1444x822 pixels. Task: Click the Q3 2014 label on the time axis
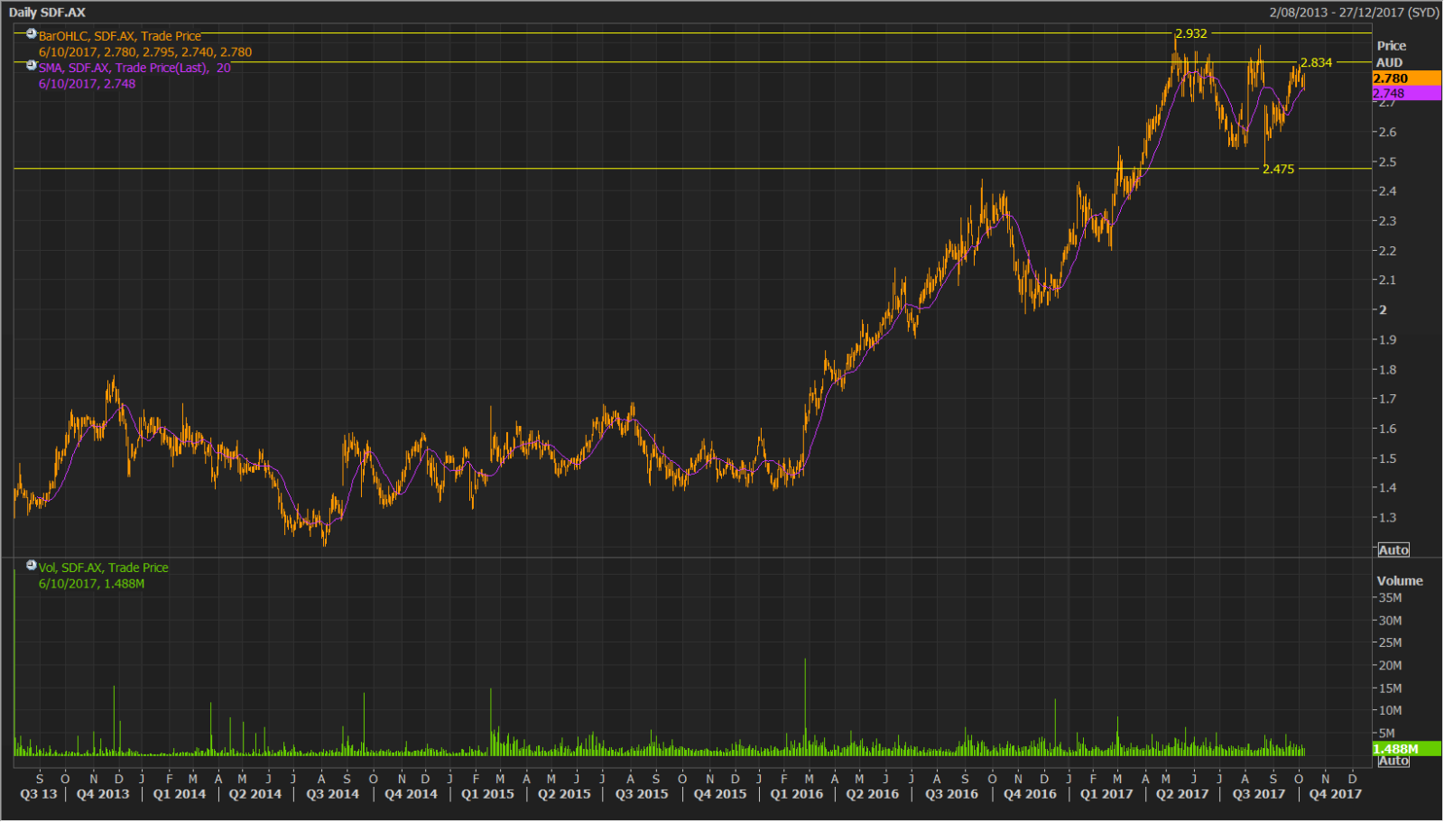(333, 795)
